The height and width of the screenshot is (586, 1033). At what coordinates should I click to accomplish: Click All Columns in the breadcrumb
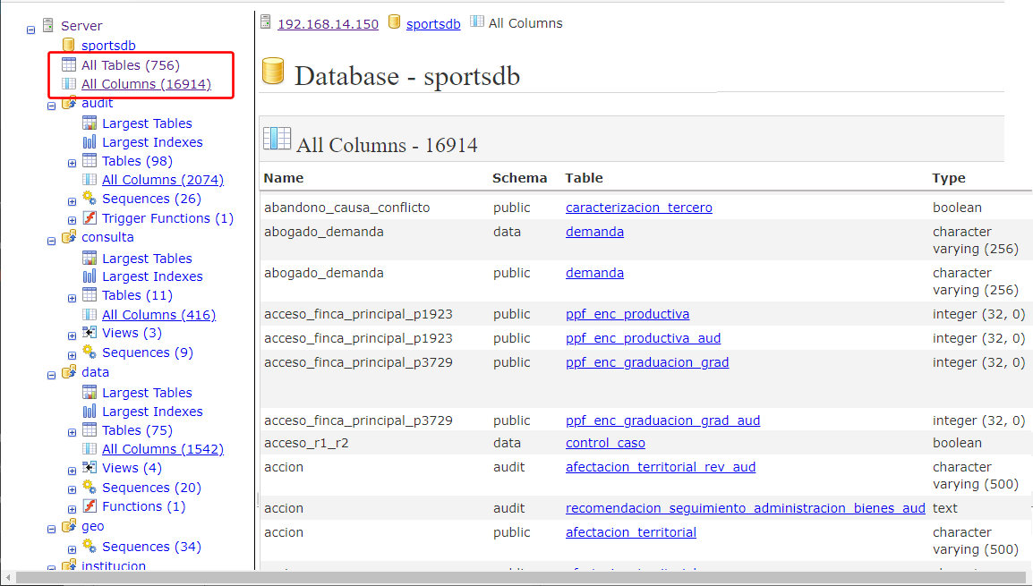[527, 23]
